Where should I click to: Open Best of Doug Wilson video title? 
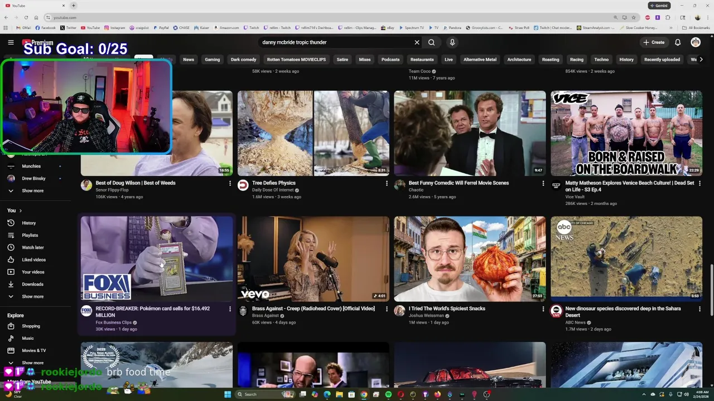[x=136, y=183]
